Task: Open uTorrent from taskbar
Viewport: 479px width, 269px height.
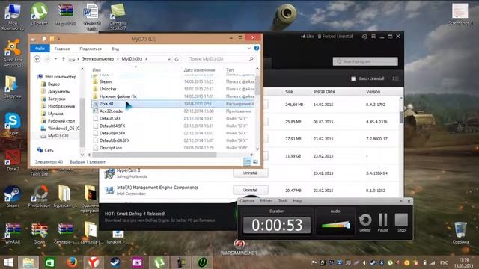Action: 159,262
